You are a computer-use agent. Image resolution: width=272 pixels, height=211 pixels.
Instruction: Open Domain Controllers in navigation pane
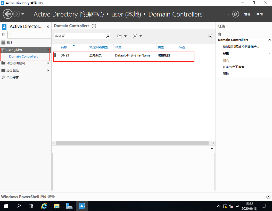pos(23,56)
